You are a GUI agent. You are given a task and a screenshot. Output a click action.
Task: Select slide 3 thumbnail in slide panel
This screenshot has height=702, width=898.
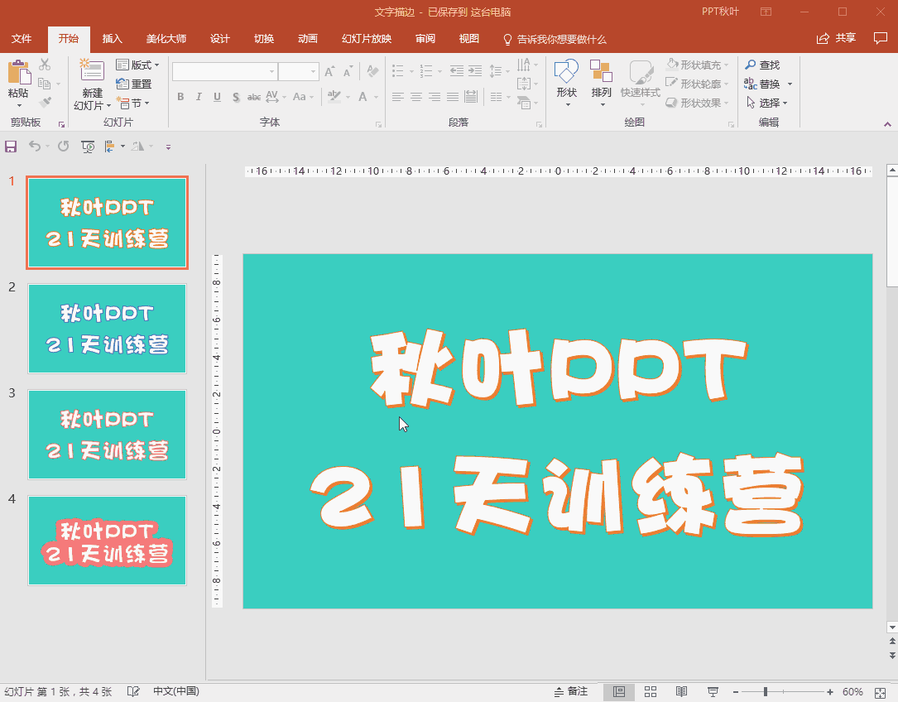tap(107, 435)
